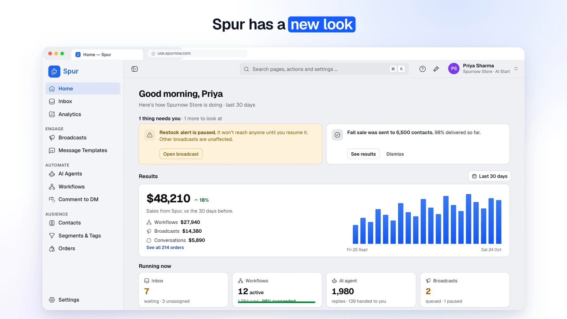Viewport: 567px width, 319px height.
Task: Dismiss the Fall sale notification
Action: [x=395, y=154]
